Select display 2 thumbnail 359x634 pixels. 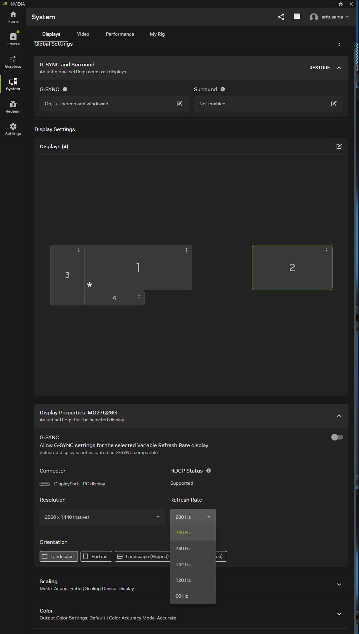click(292, 267)
